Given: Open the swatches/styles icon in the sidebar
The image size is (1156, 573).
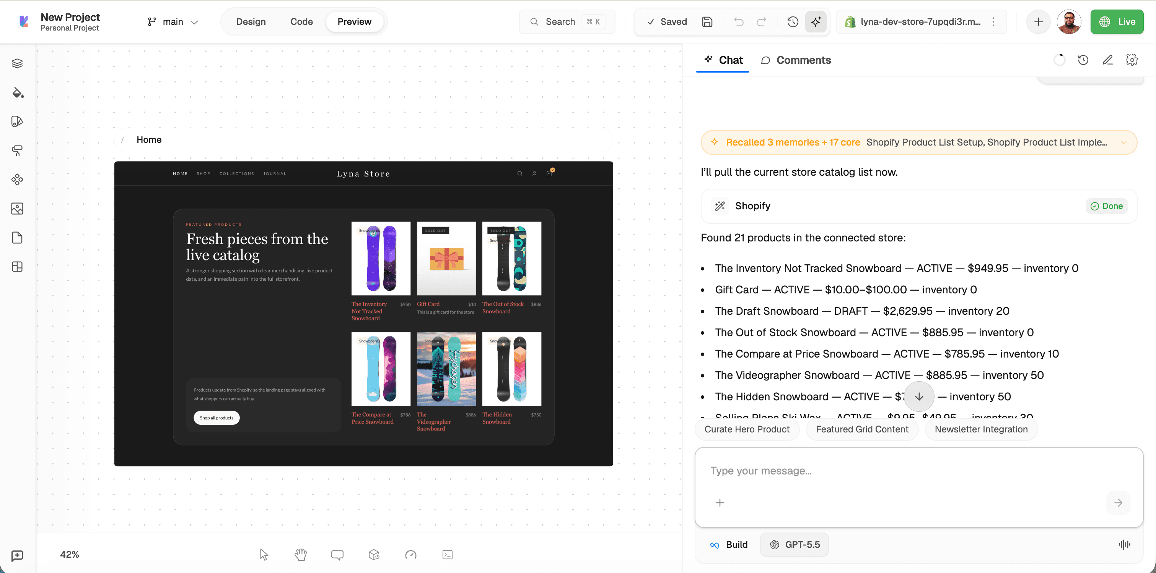Looking at the screenshot, I should point(17,121).
